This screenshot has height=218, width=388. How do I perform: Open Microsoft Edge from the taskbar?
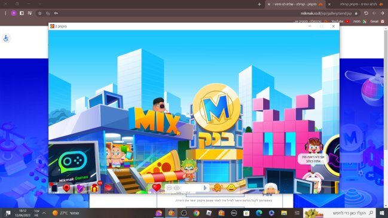pos(259,213)
